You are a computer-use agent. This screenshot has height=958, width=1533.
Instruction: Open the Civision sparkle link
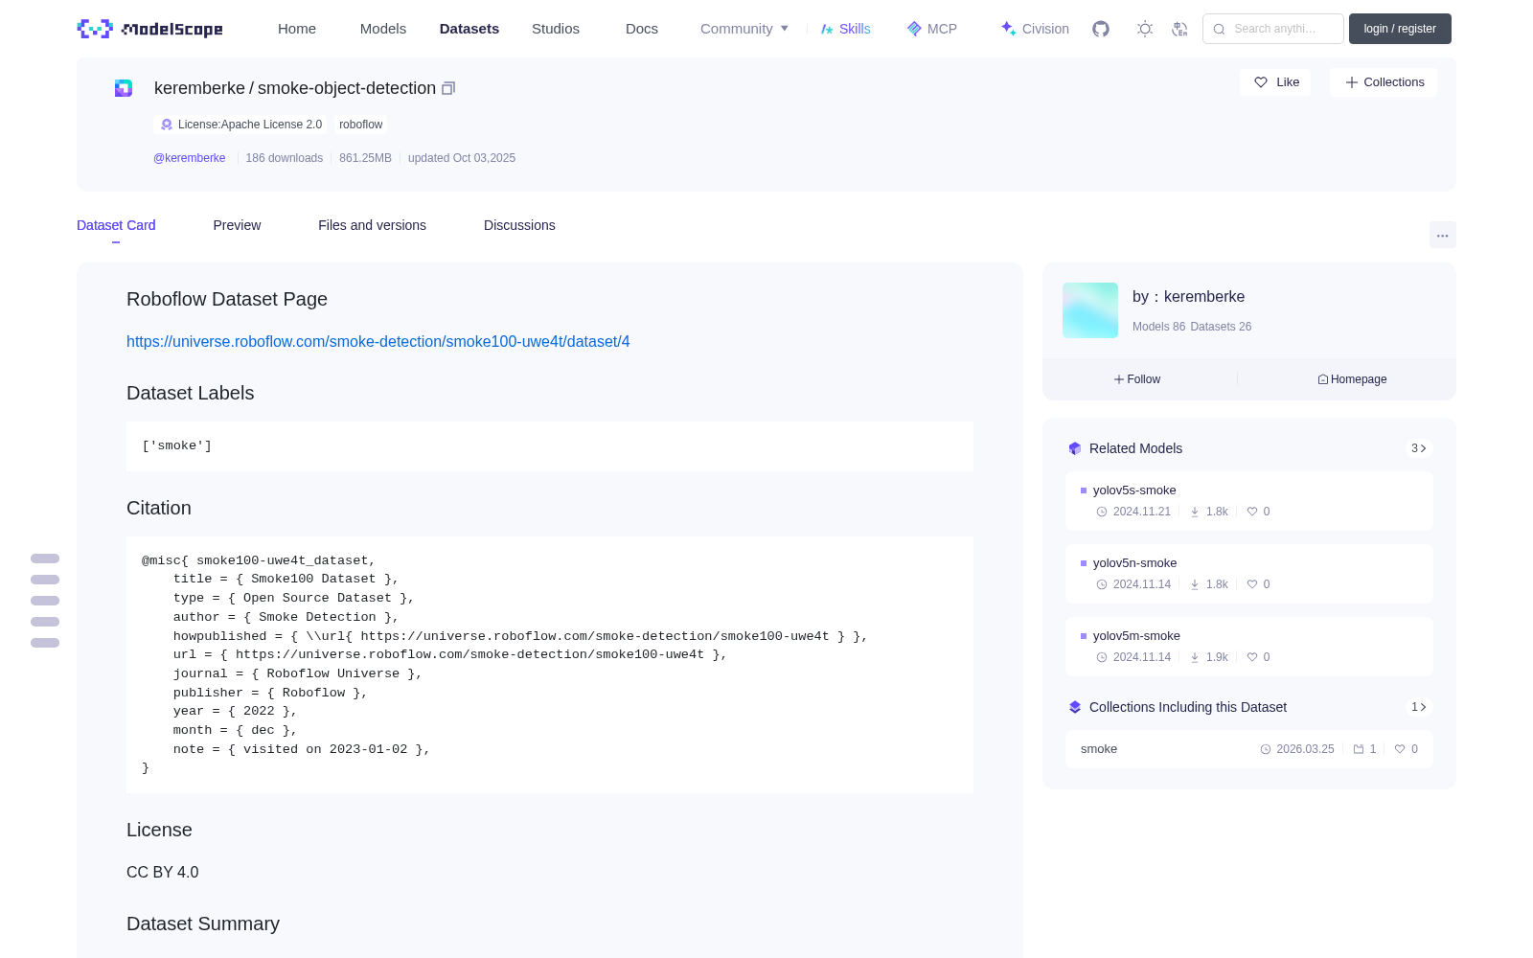[1035, 29]
